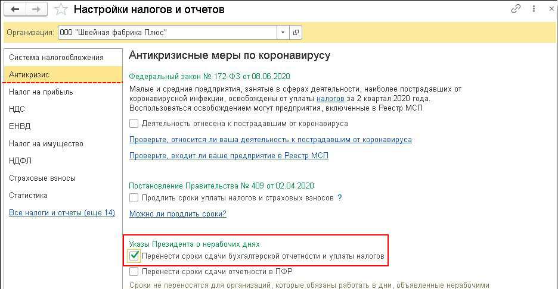Screen dimensions: 558x289
Task: Open 'Система налогообложения' section
Action: coord(56,58)
